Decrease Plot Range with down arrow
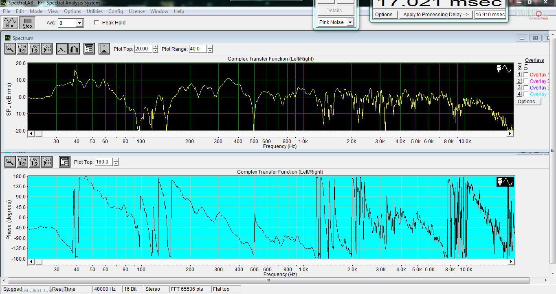The width and height of the screenshot is (556, 294). 210,51
